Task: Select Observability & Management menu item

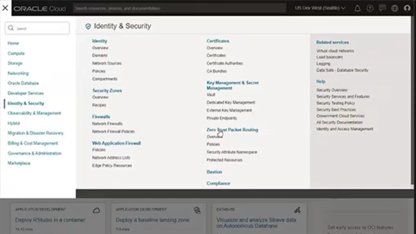Action: pos(34,113)
